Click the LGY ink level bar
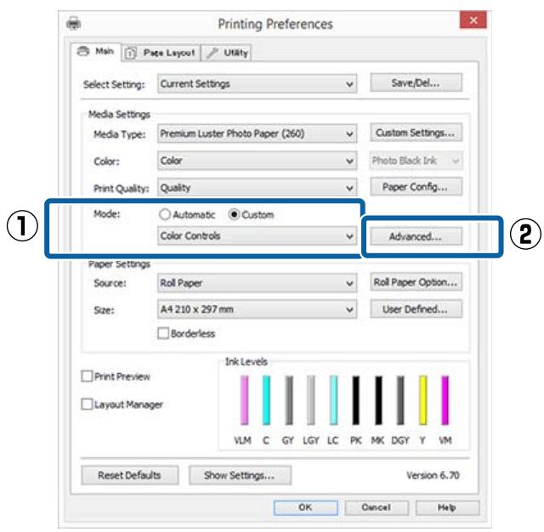The width and height of the screenshot is (544, 532). pos(311,400)
